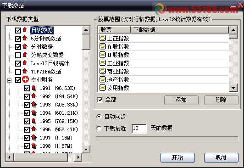Click the red arrow icon beside 1992 entry

click(x=33, y=96)
